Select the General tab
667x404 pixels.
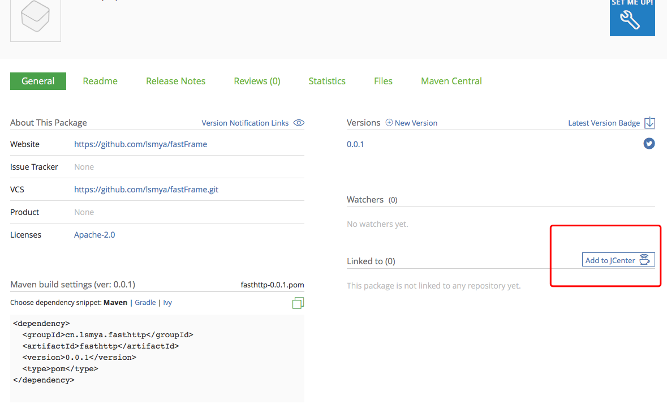coord(38,81)
